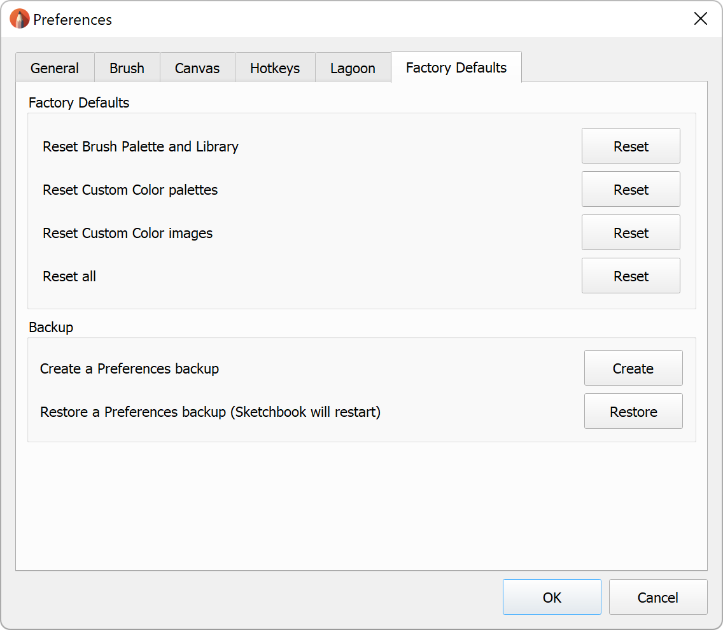This screenshot has width=723, height=630.
Task: Switch to the General tab
Action: pos(55,68)
